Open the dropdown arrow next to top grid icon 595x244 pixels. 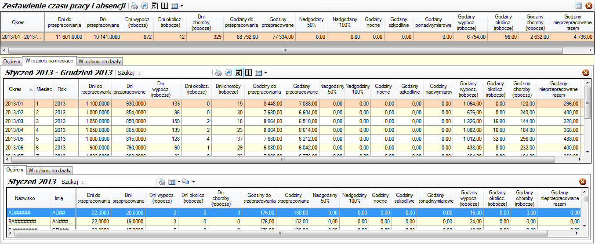[x=181, y=6]
